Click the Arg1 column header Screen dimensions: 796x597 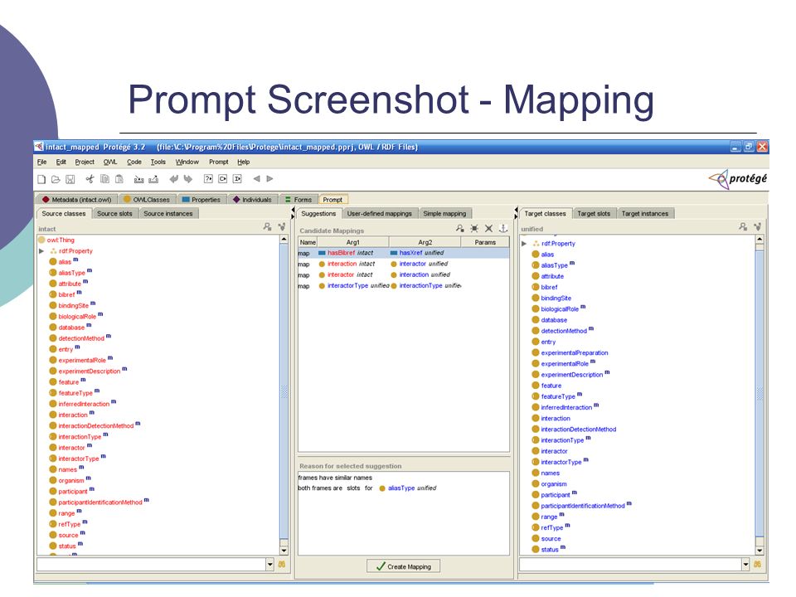(x=353, y=242)
